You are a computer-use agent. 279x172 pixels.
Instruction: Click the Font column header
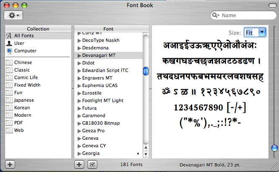[108, 29]
